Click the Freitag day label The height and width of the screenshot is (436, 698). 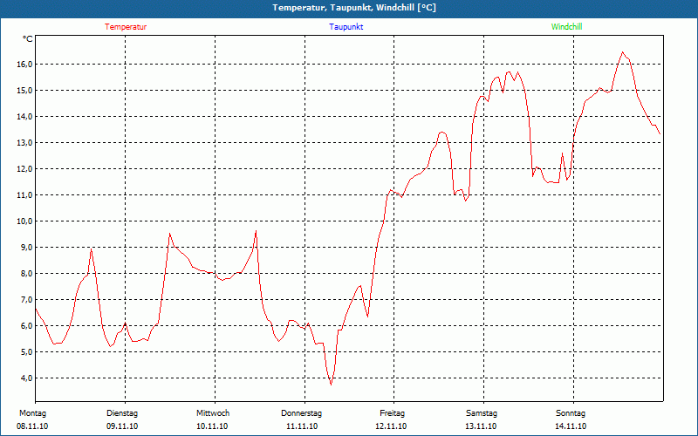point(392,413)
